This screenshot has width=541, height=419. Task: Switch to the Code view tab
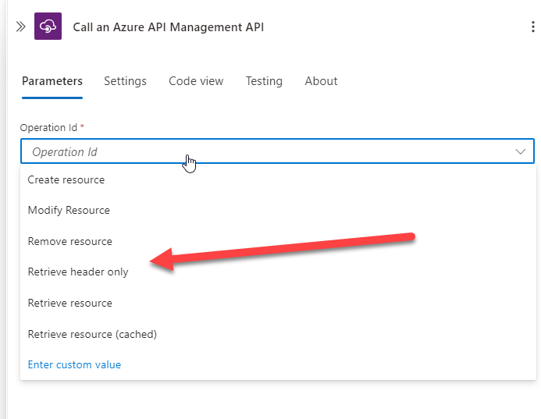[196, 81]
